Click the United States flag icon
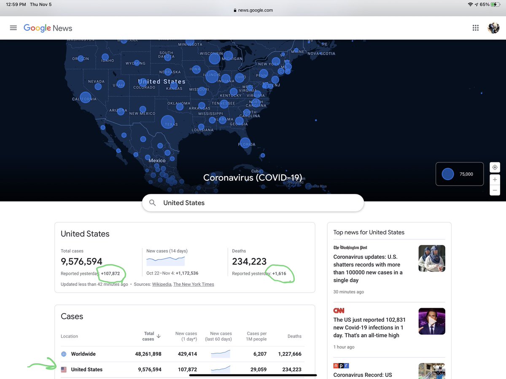 click(x=64, y=369)
